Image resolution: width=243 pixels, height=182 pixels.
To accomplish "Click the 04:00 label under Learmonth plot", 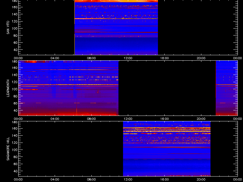I will 55,119.
